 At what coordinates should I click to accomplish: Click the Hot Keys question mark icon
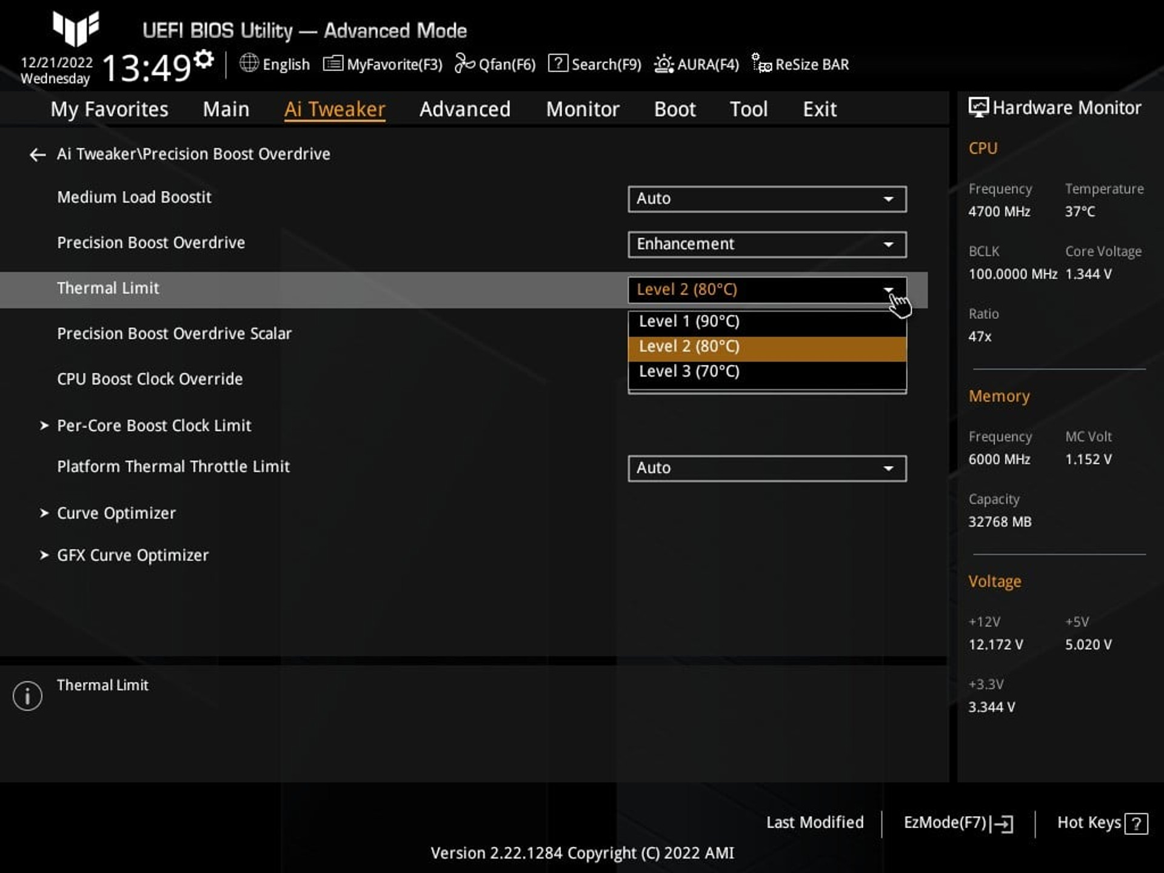1136,824
